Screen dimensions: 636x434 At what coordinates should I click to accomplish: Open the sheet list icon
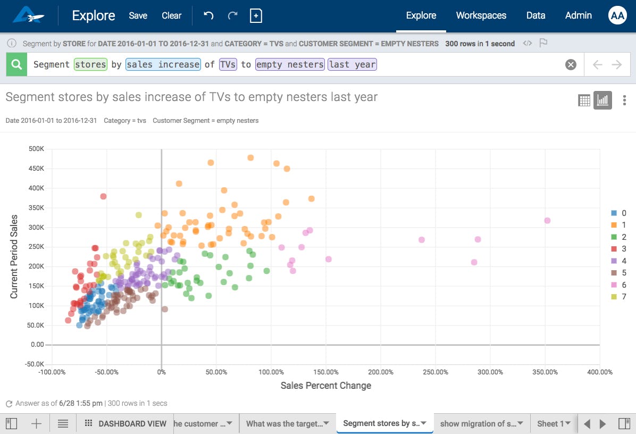[63, 423]
